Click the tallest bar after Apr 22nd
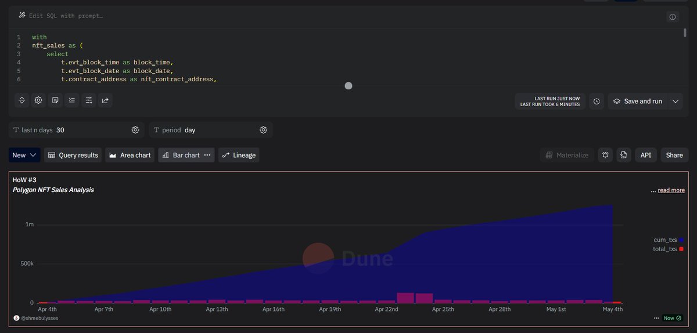This screenshot has height=333, width=697. [x=405, y=298]
